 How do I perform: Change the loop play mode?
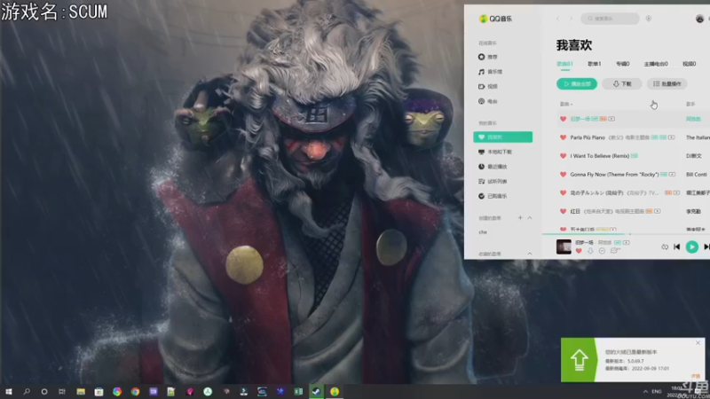[x=665, y=247]
